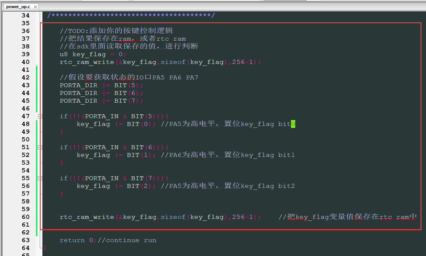Click the '//continue run' comment
The width and height of the screenshot is (426, 256).
[127, 240]
